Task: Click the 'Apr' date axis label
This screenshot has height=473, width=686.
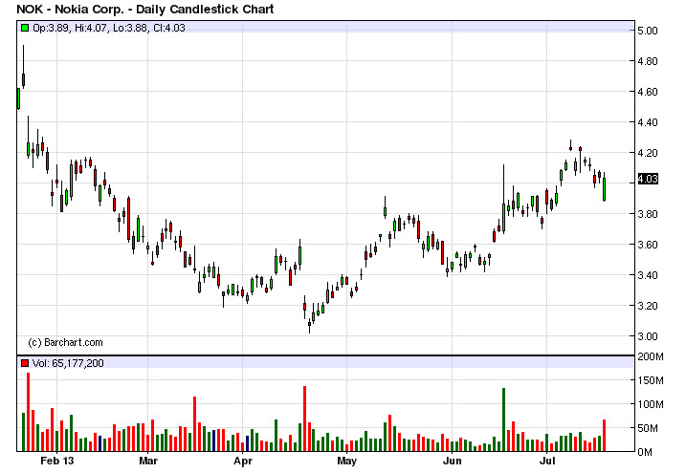Action: pos(243,461)
